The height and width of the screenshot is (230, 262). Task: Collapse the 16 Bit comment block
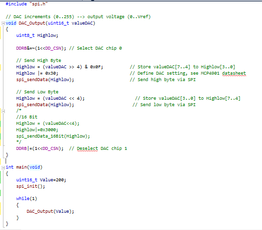[3, 111]
